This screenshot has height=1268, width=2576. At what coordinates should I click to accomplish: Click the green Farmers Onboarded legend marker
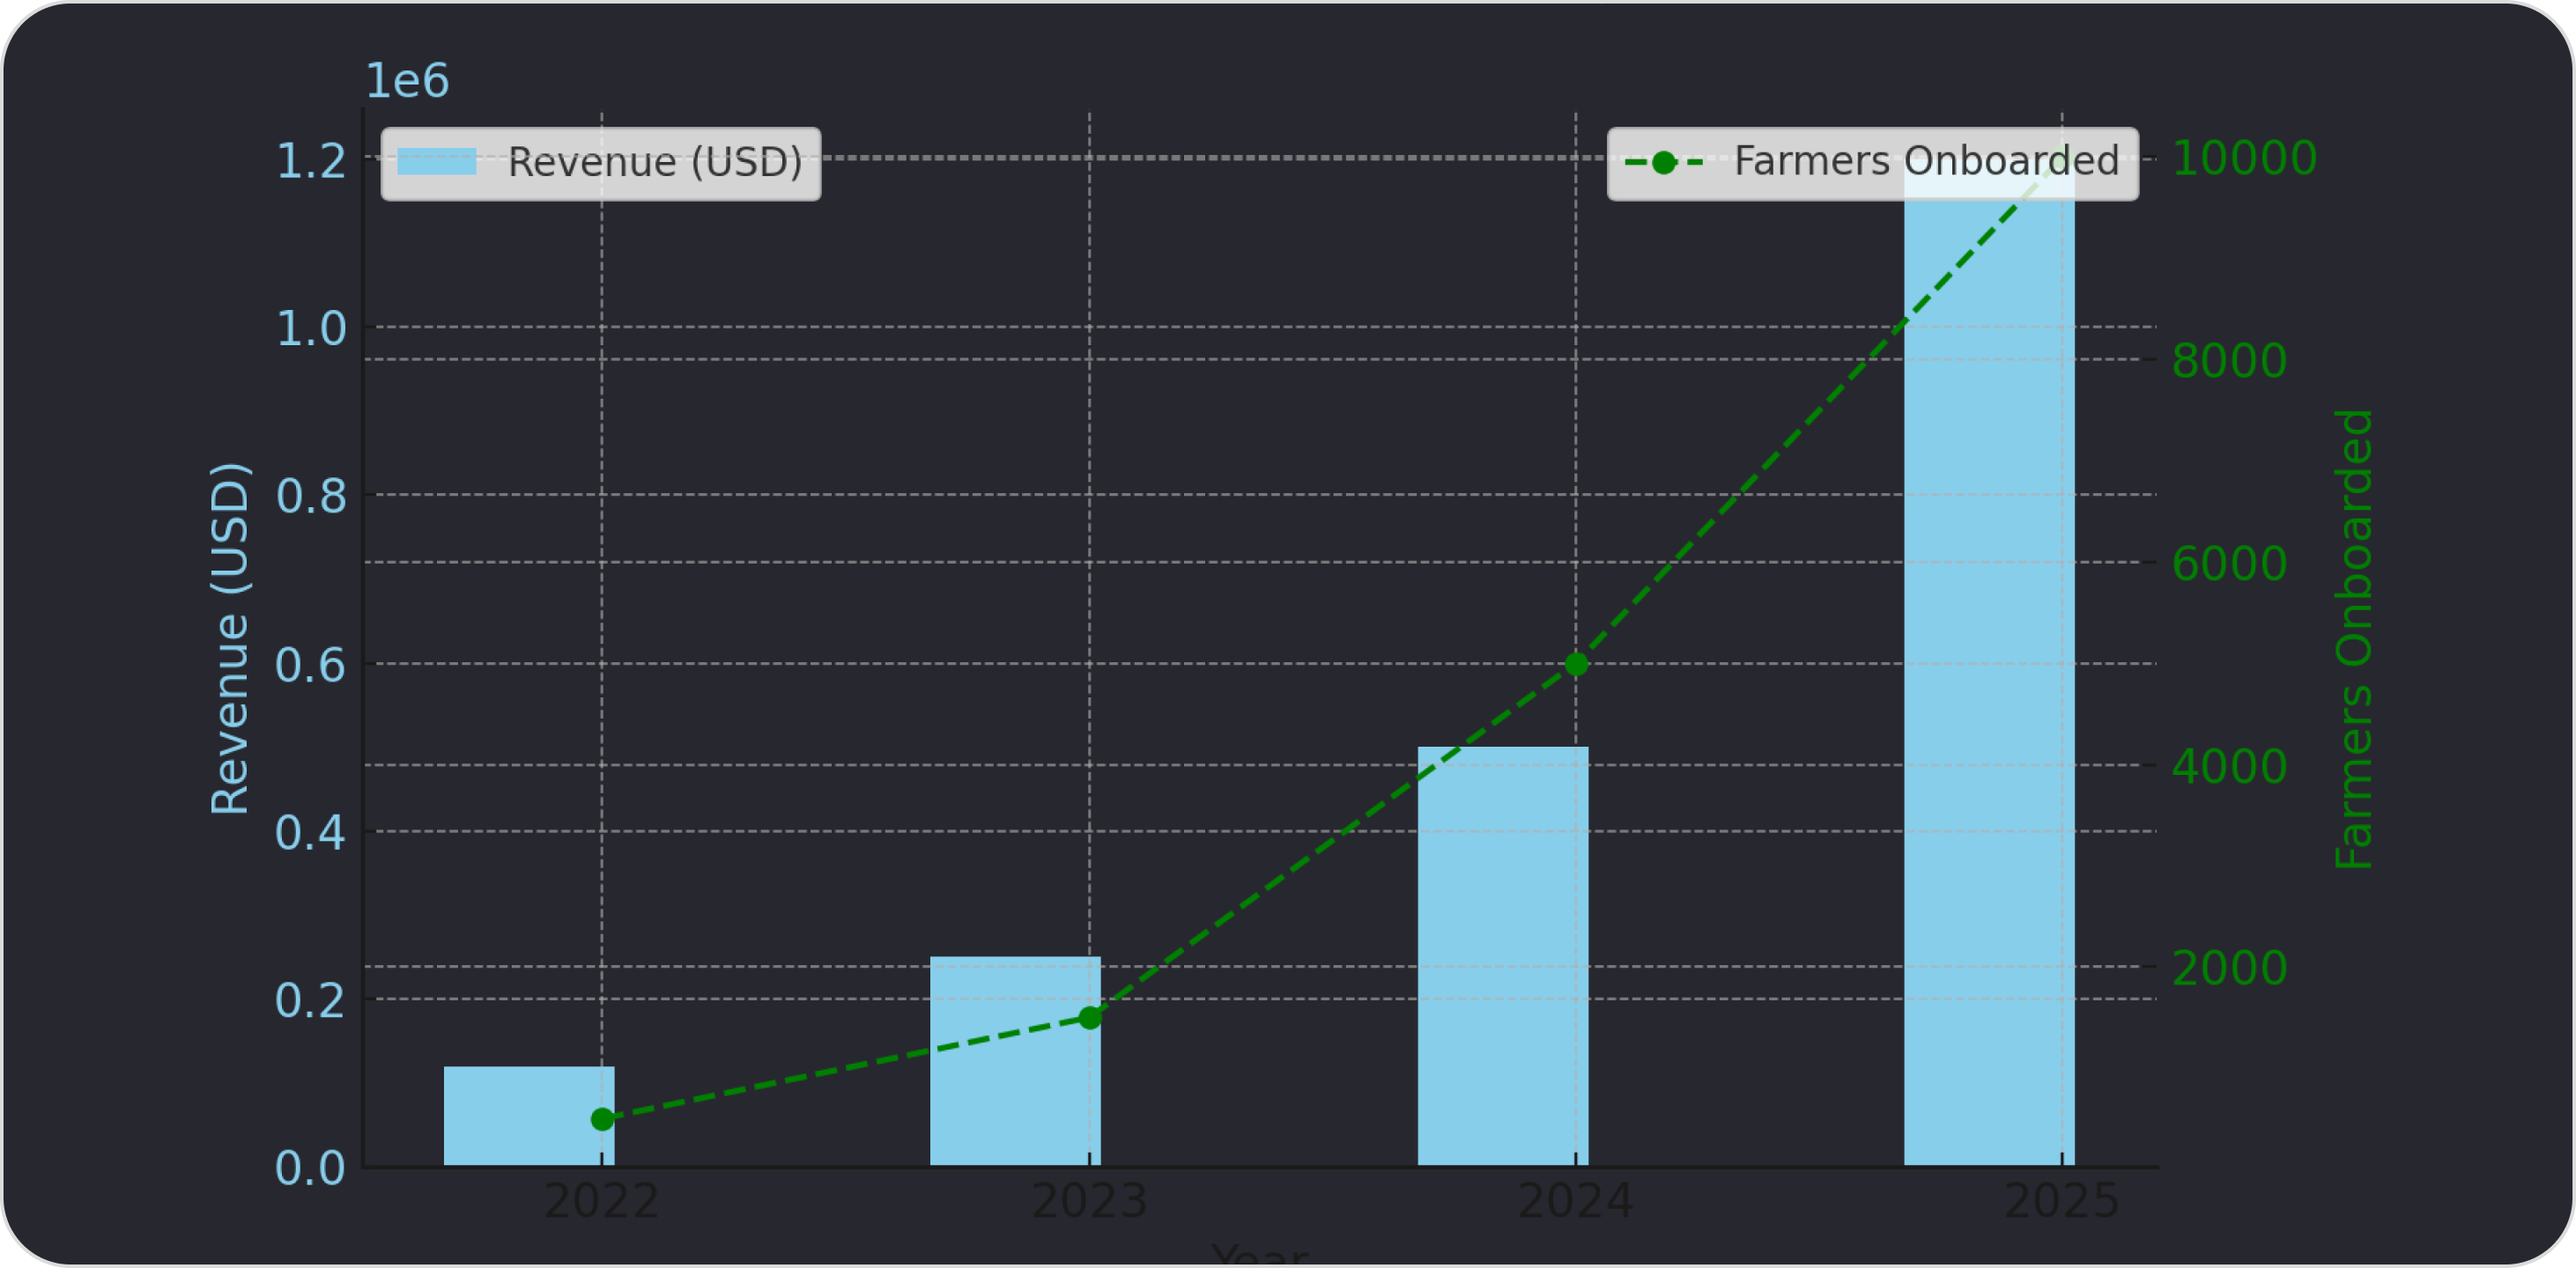(x=1664, y=162)
